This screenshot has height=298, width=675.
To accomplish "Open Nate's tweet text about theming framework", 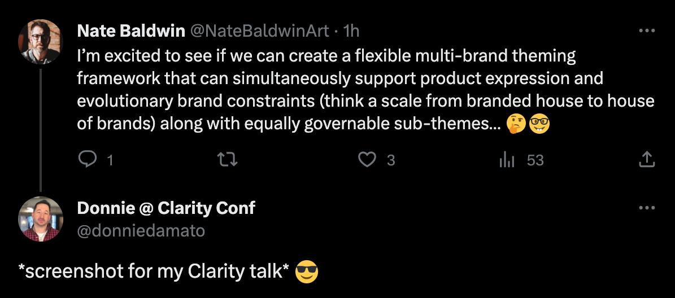I will click(365, 89).
